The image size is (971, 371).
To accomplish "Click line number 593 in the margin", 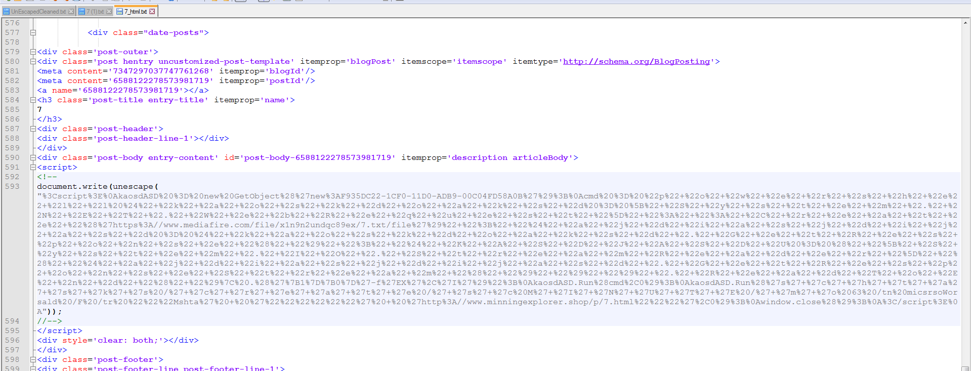I will coord(12,186).
